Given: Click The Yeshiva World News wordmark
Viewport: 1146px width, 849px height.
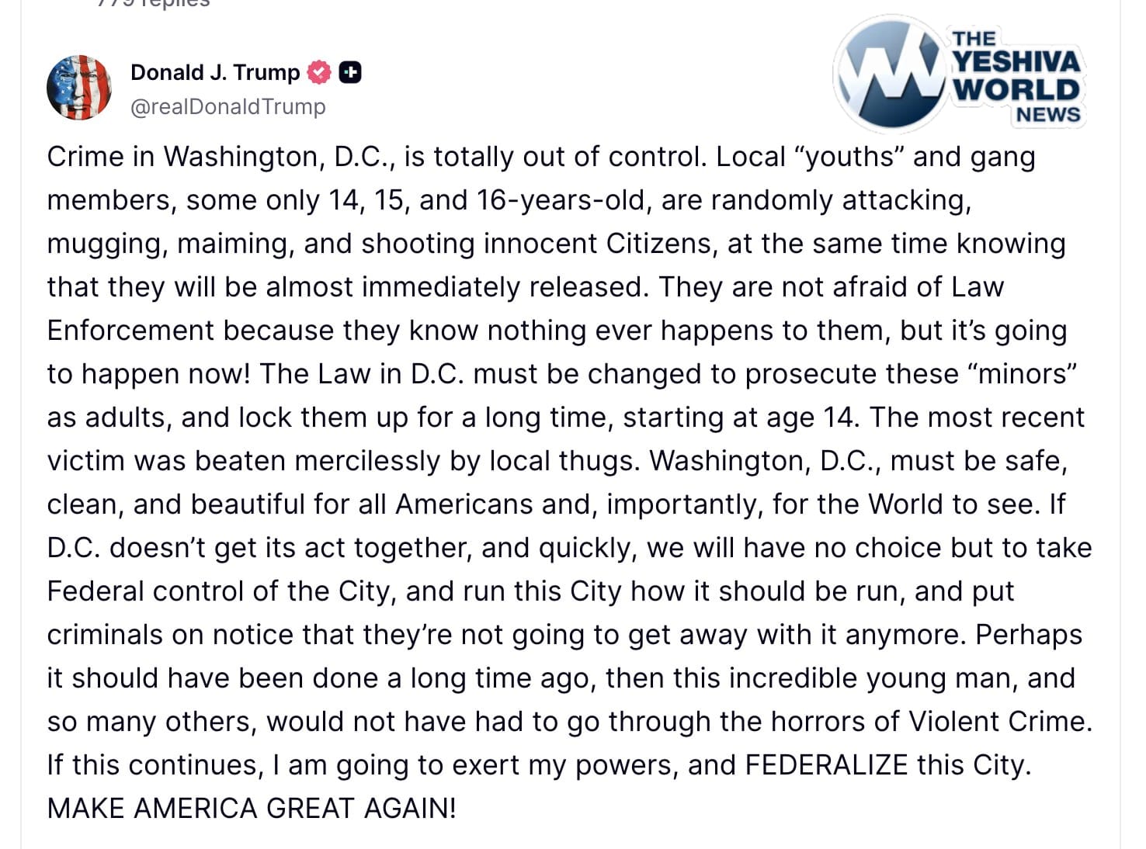Looking at the screenshot, I should (1016, 77).
